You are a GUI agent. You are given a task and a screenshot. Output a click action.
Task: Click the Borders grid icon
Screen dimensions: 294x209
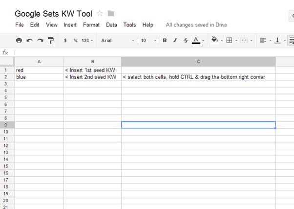(229, 41)
